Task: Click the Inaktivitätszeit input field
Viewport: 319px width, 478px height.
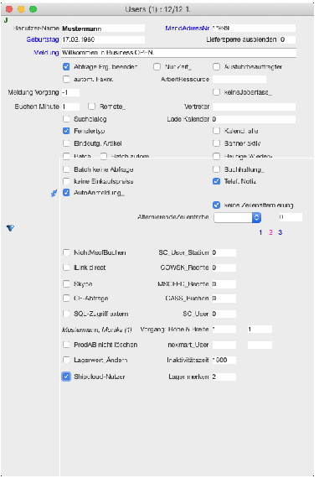Action: (224, 360)
